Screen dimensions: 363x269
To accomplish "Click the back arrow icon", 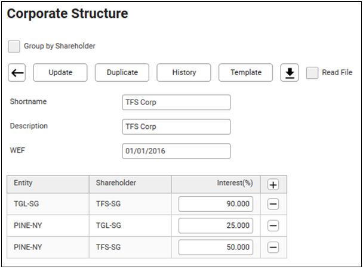I will coord(17,73).
